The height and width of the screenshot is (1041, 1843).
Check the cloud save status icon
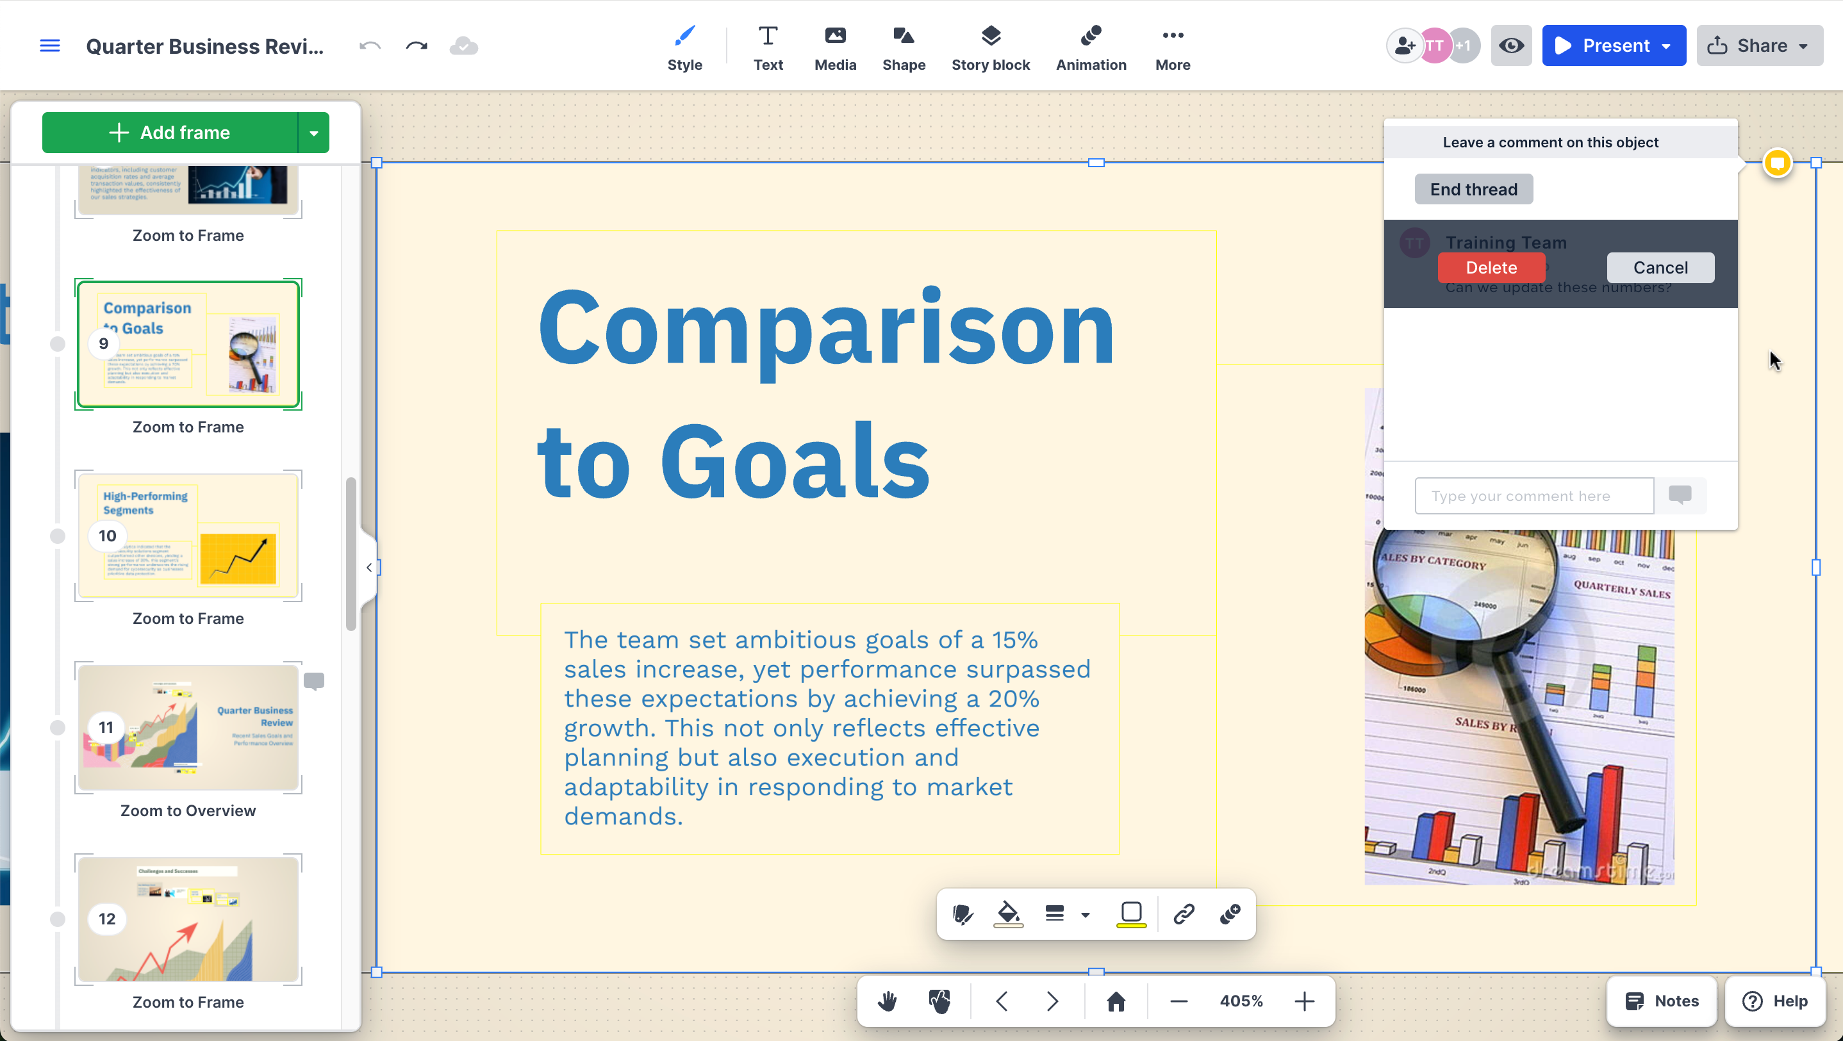(463, 45)
